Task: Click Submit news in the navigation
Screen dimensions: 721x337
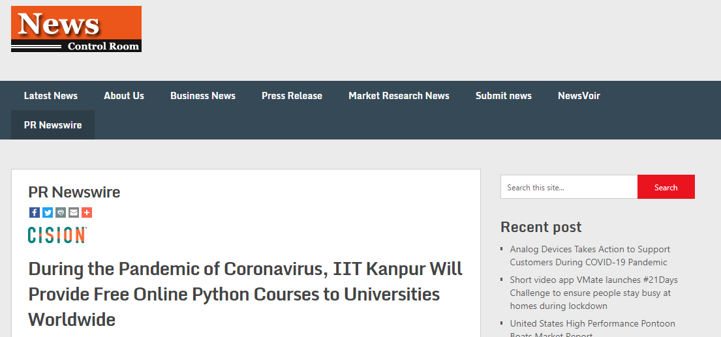Action: [x=504, y=96]
